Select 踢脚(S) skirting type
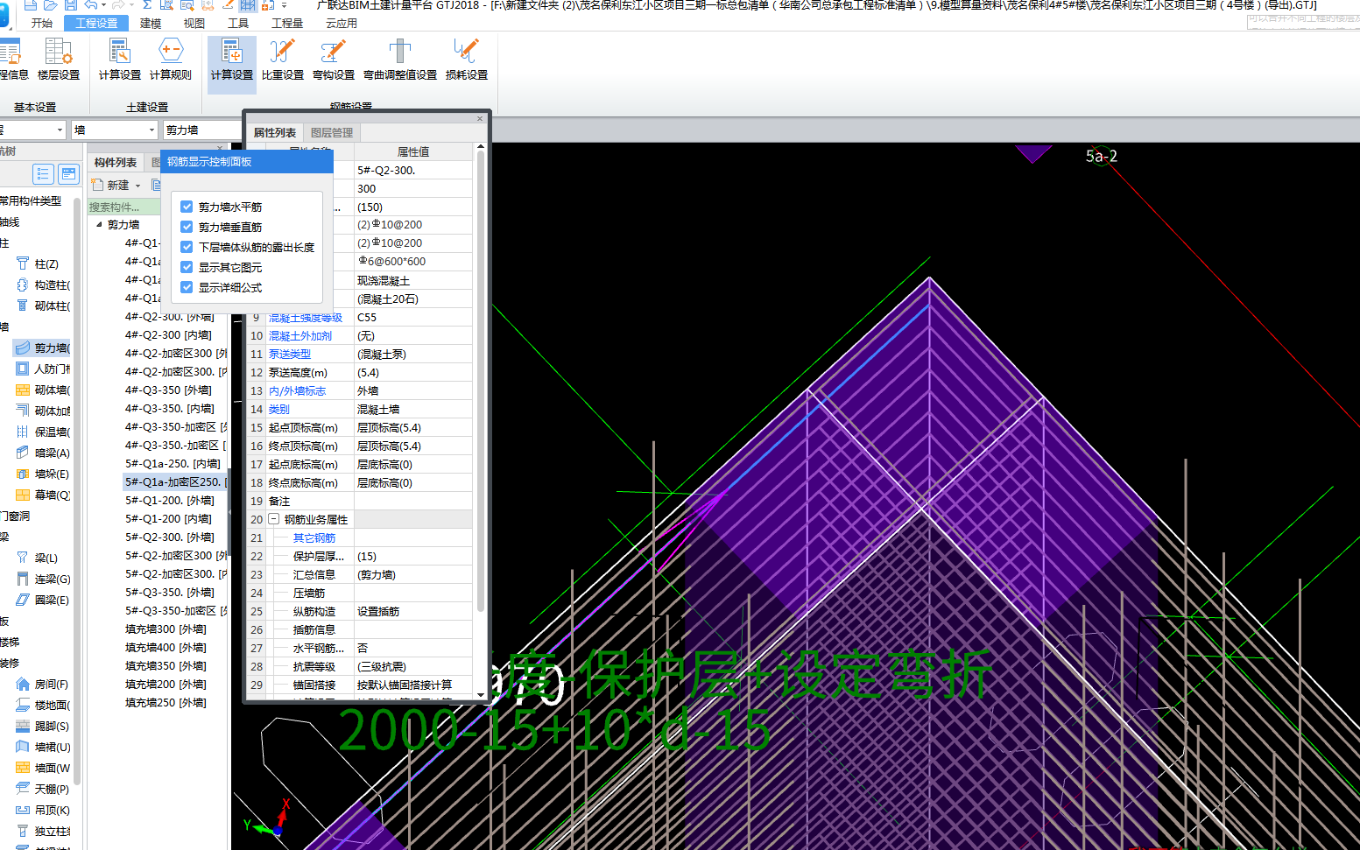Screen dimensions: 1360x850 (x=44, y=726)
